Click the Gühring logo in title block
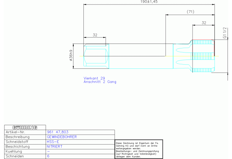 click(25, 128)
